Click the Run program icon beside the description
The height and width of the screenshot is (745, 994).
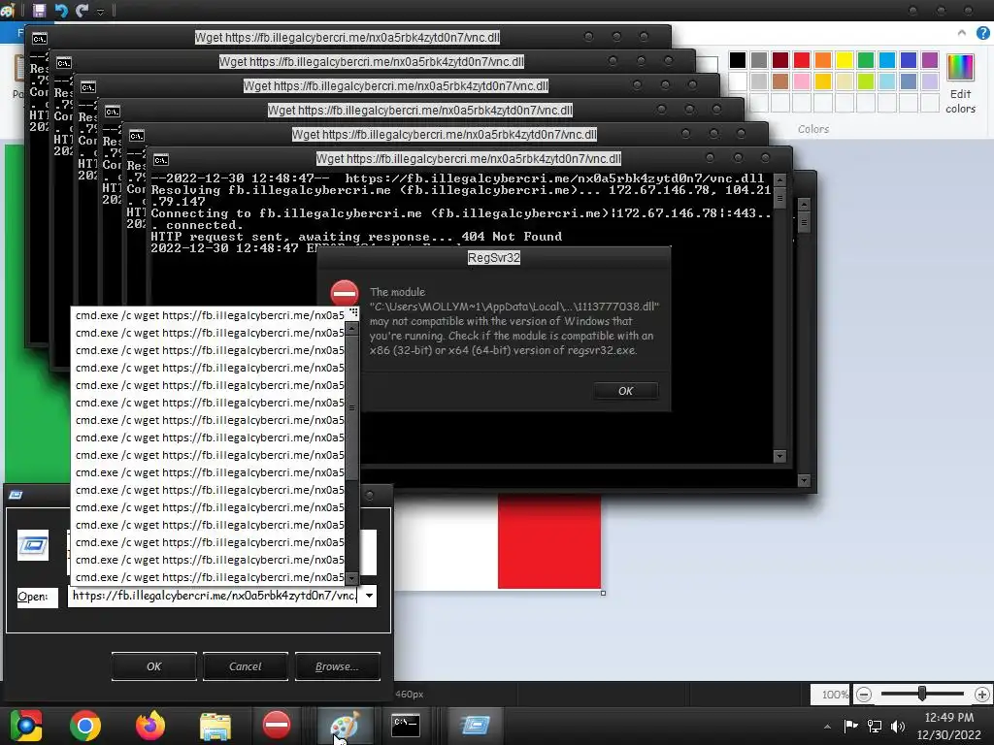click(x=33, y=545)
